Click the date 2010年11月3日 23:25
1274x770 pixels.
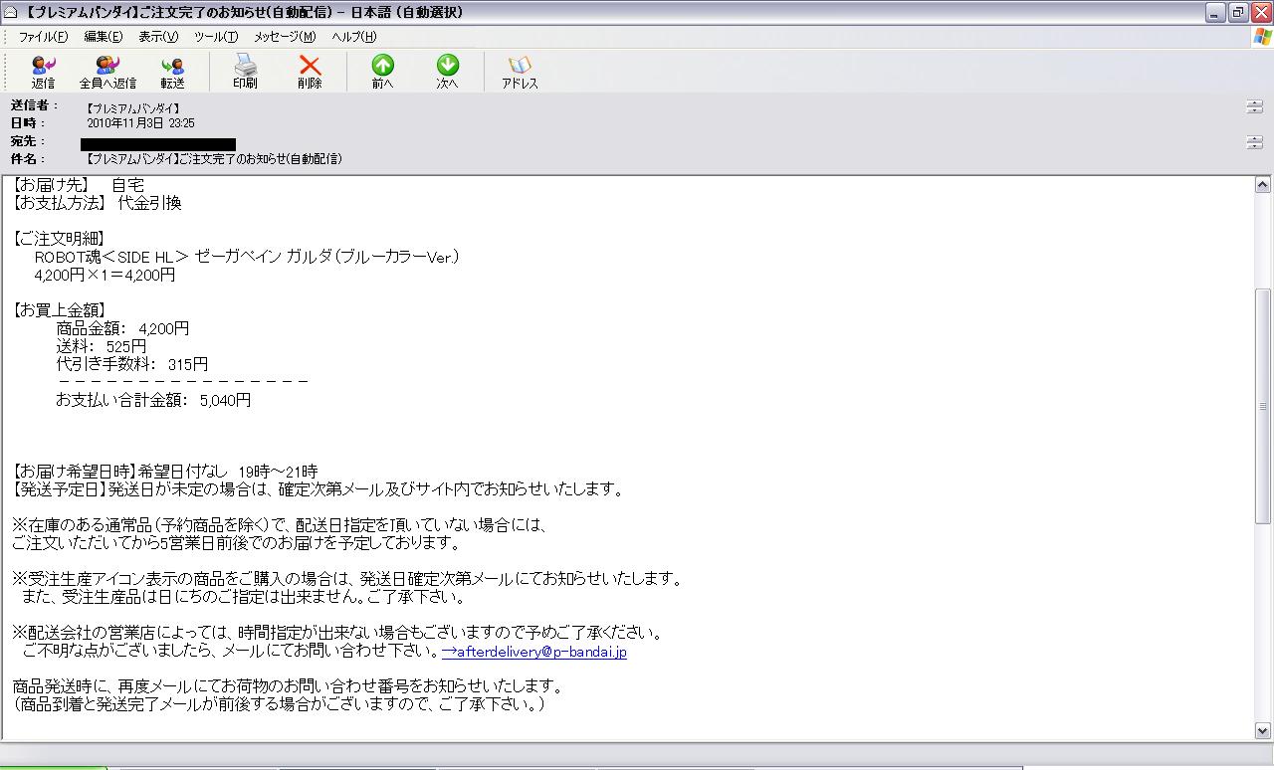pyautogui.click(x=140, y=123)
